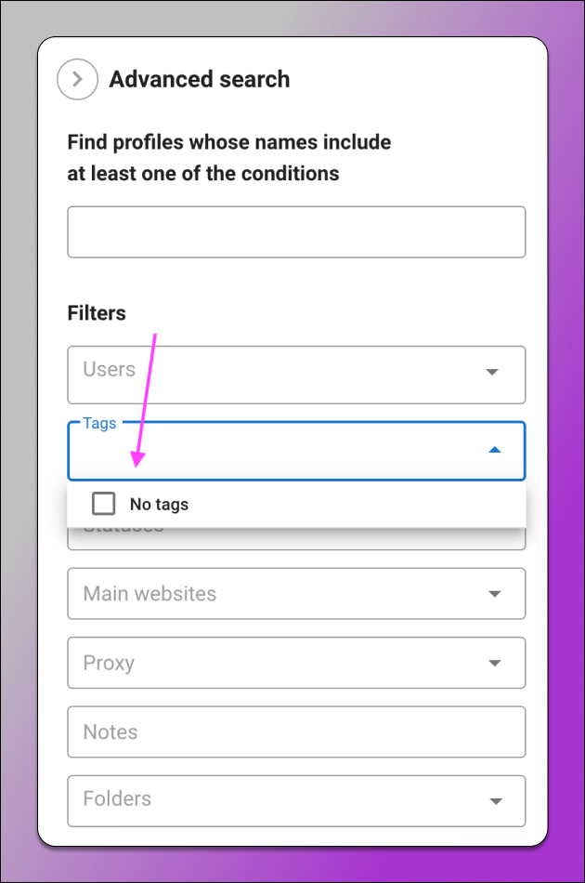585x883 pixels.
Task: Click the Main websites filter field
Action: (x=296, y=594)
